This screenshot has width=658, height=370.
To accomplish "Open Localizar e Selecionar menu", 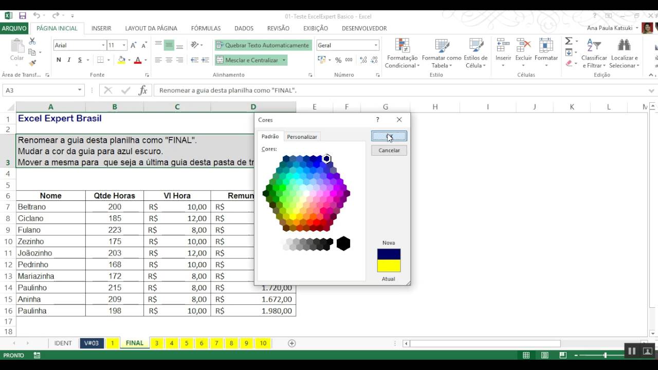I will [x=624, y=53].
